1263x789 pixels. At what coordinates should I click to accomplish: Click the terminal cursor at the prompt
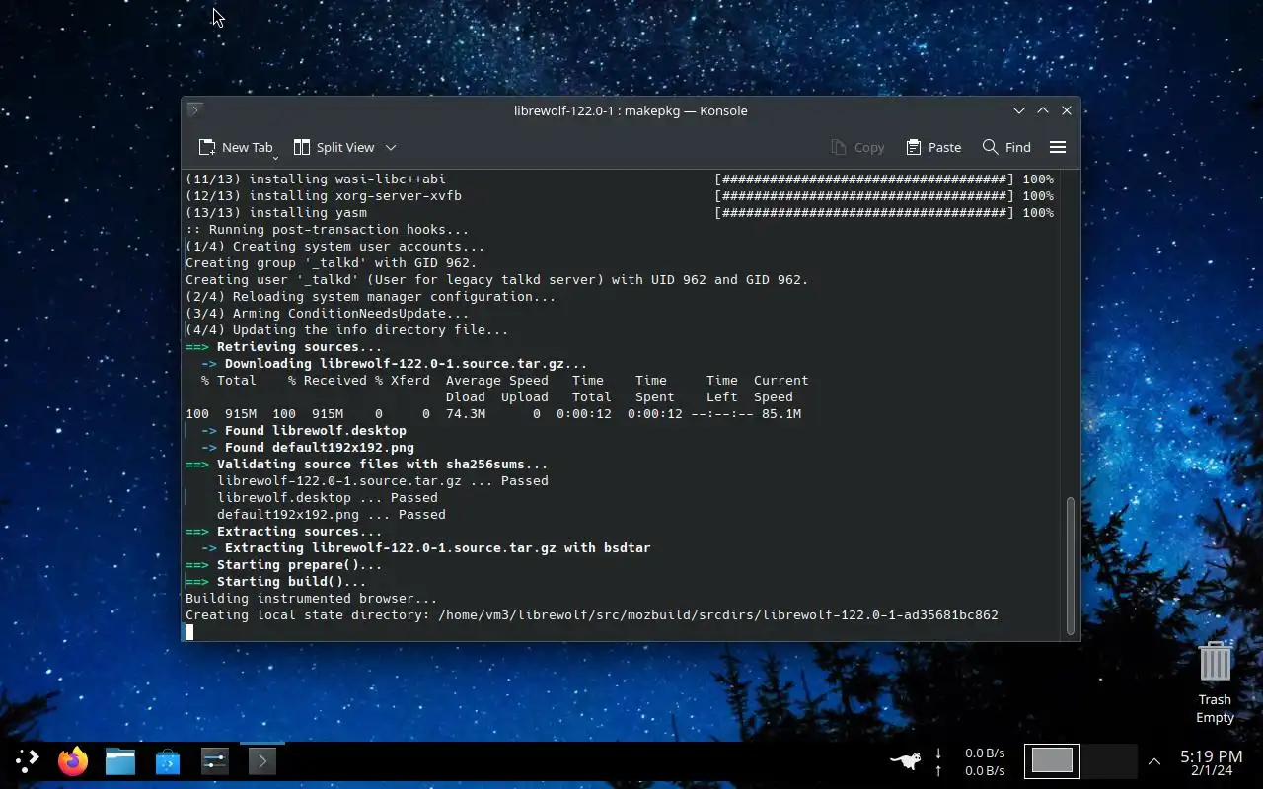(x=189, y=632)
